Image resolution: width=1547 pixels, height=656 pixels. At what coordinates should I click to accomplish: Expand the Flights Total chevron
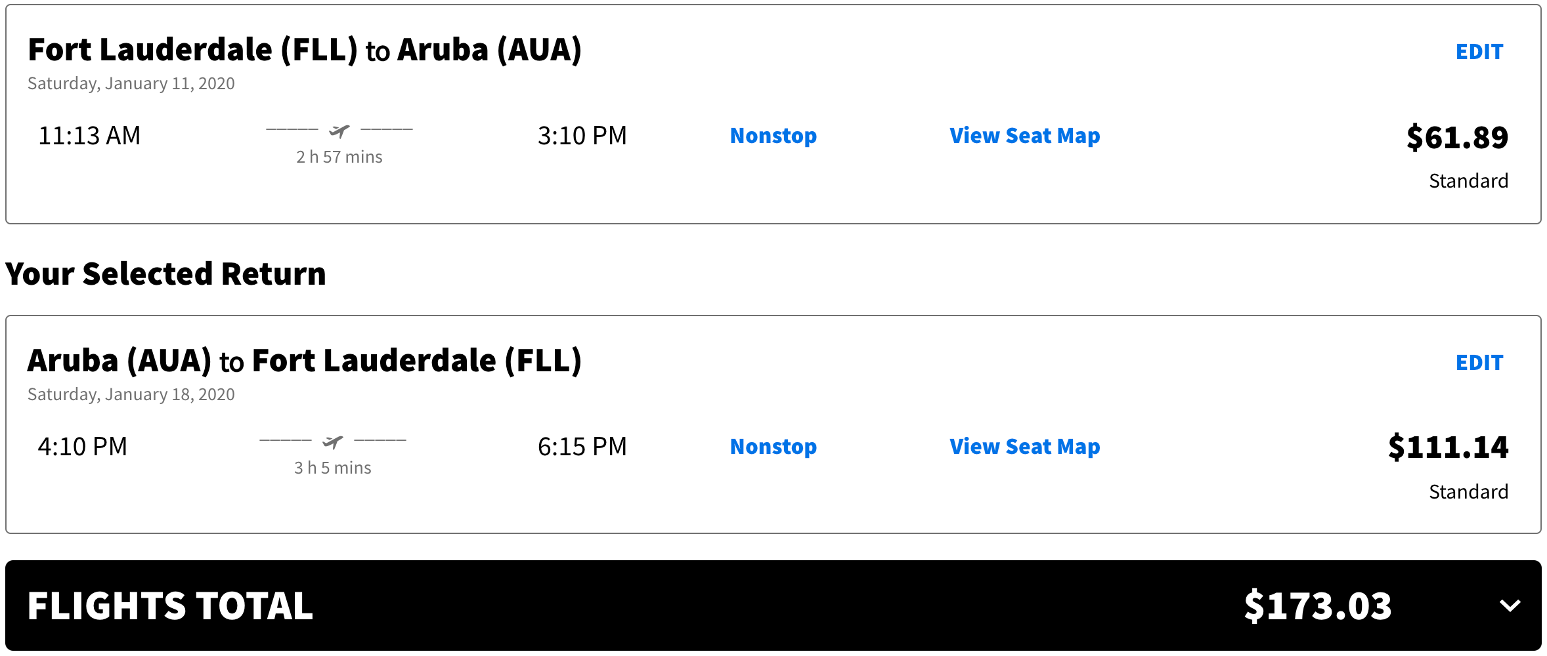pos(1510,605)
